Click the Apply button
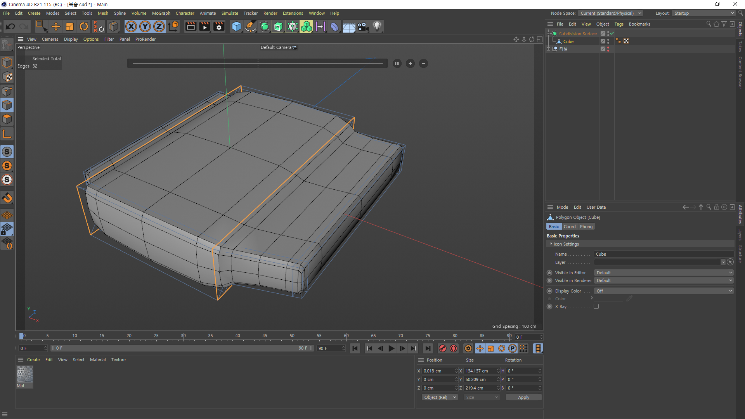The width and height of the screenshot is (745, 419). (523, 397)
